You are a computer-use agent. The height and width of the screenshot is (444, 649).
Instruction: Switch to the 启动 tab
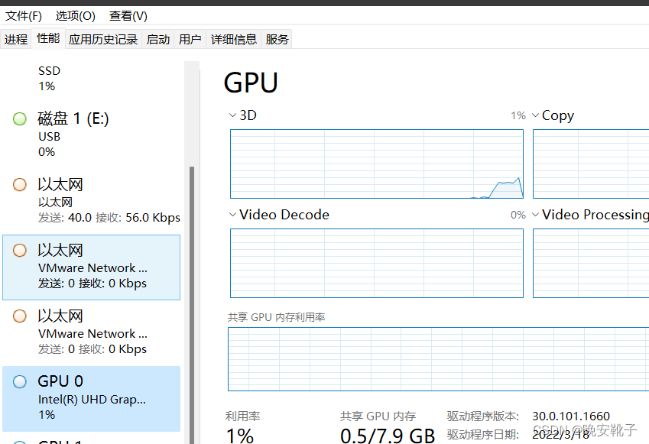coord(158,38)
